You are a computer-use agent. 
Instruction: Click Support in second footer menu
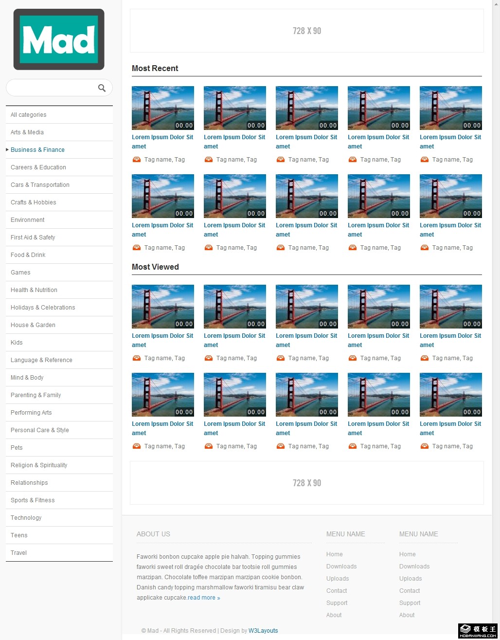(410, 603)
